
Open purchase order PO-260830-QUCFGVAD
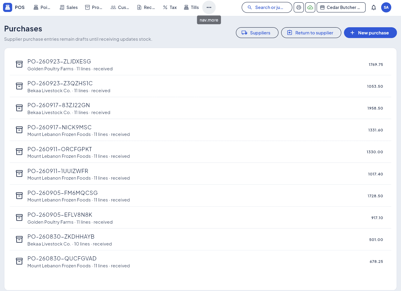tap(200, 261)
